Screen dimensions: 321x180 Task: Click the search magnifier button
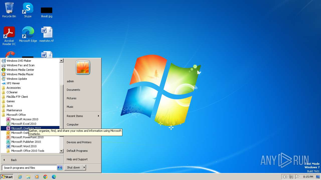tap(60, 168)
